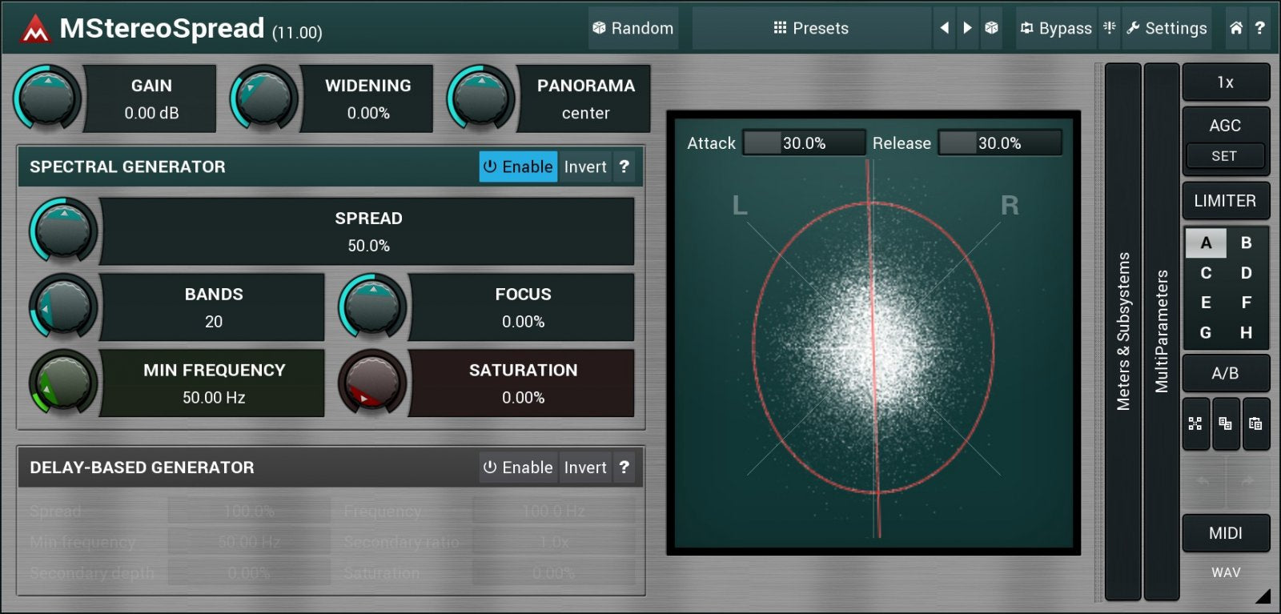Click the paste preset icon under A/B

1255,423
